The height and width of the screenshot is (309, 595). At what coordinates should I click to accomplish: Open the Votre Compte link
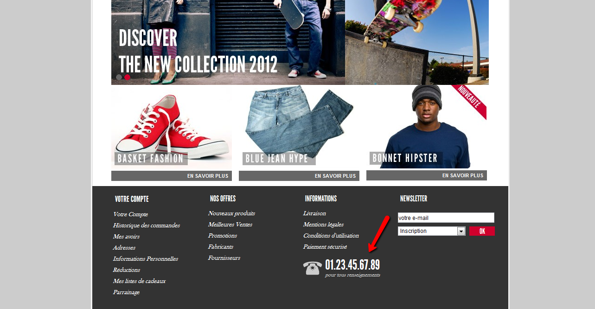point(131,214)
